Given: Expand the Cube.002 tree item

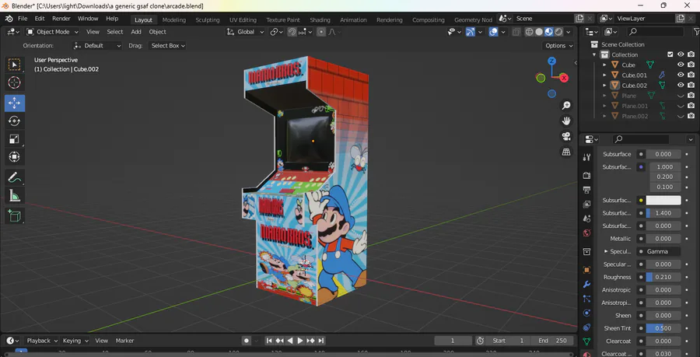Looking at the screenshot, I should point(605,86).
